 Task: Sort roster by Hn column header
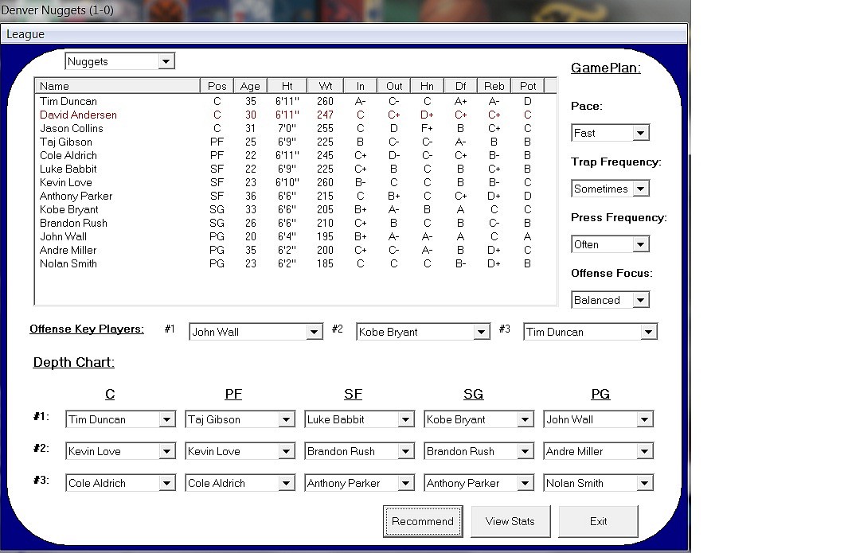click(427, 86)
